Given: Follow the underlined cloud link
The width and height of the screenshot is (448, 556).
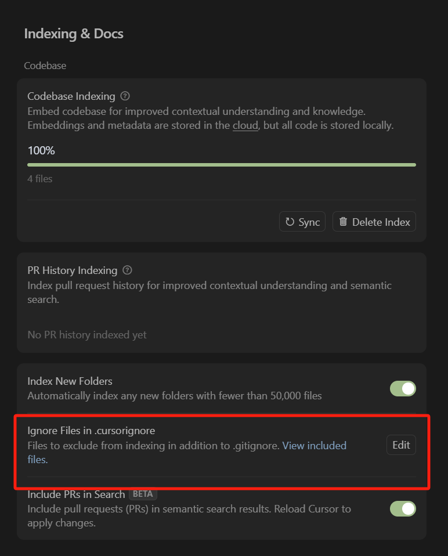Looking at the screenshot, I should [x=245, y=125].
